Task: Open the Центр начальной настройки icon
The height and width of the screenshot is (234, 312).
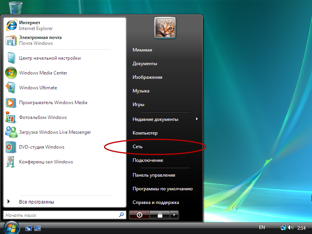Action: (x=11, y=58)
